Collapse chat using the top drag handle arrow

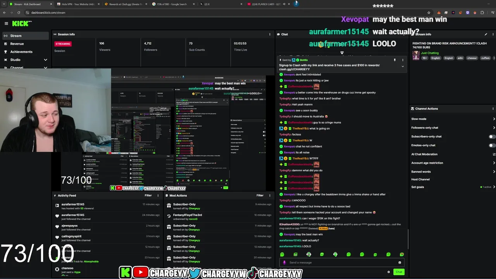pos(342,53)
